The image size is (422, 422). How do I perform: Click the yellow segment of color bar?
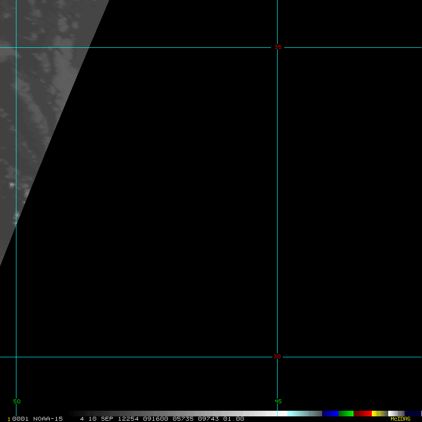(377, 414)
